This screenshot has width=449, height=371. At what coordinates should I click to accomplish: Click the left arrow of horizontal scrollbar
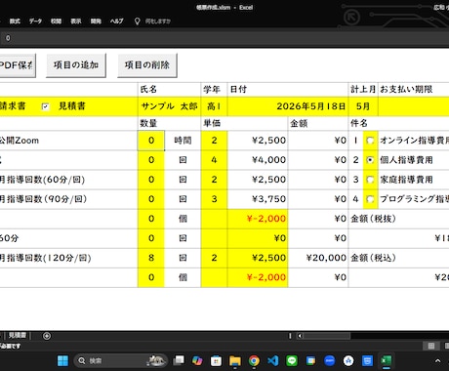pos(300,336)
